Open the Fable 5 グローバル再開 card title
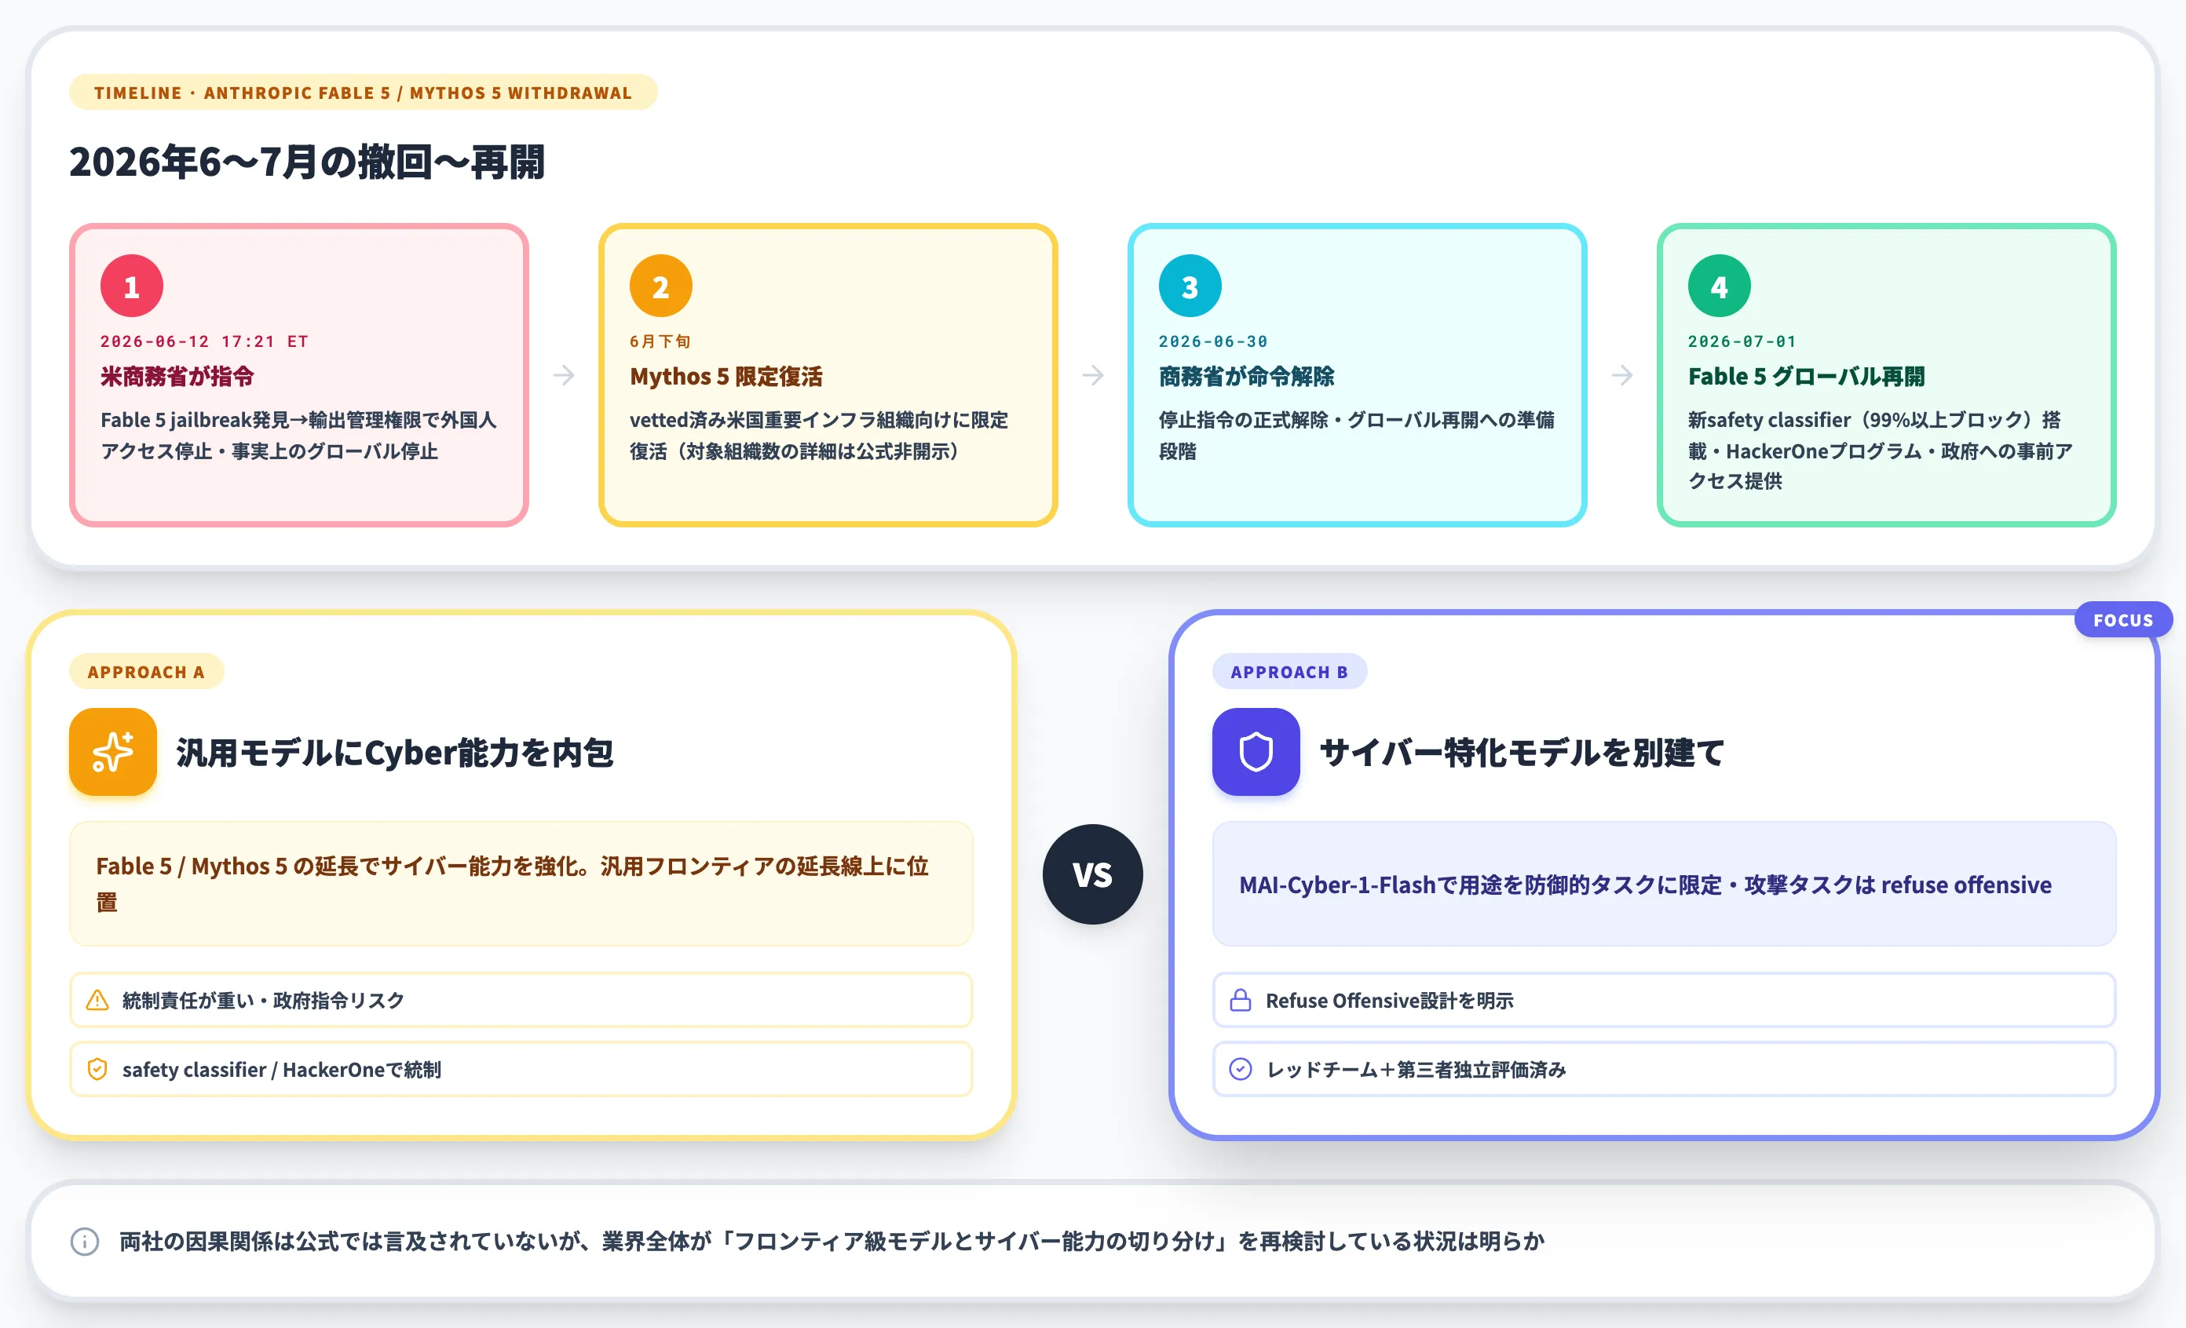2186x1328 pixels. tap(1806, 376)
